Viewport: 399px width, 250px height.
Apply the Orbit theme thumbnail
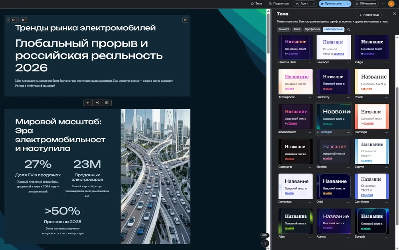[x=334, y=186]
